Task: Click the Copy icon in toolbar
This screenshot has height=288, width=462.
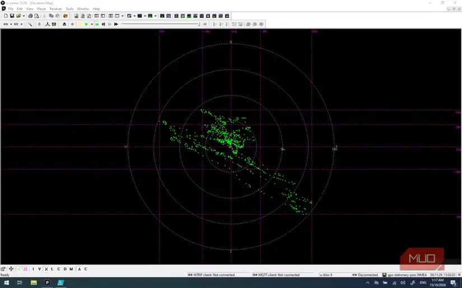Action: click(51, 16)
